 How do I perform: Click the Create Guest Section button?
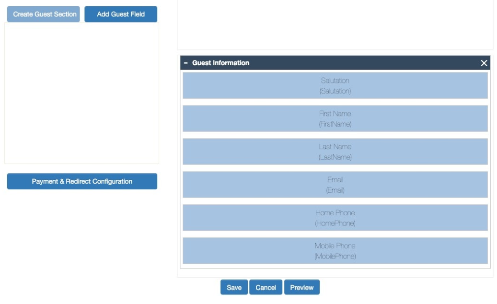tap(44, 14)
